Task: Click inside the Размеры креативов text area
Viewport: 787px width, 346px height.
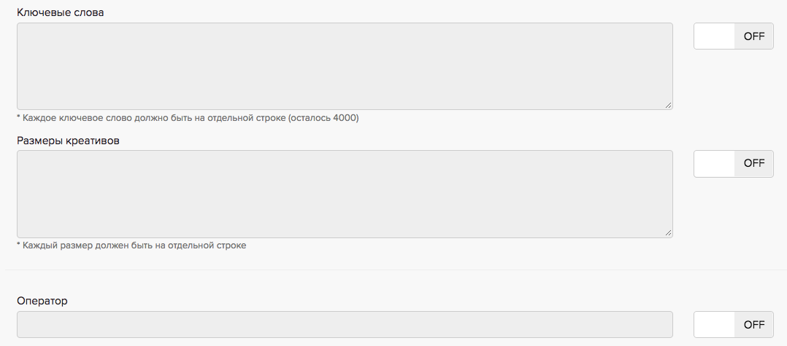Action: pos(344,194)
